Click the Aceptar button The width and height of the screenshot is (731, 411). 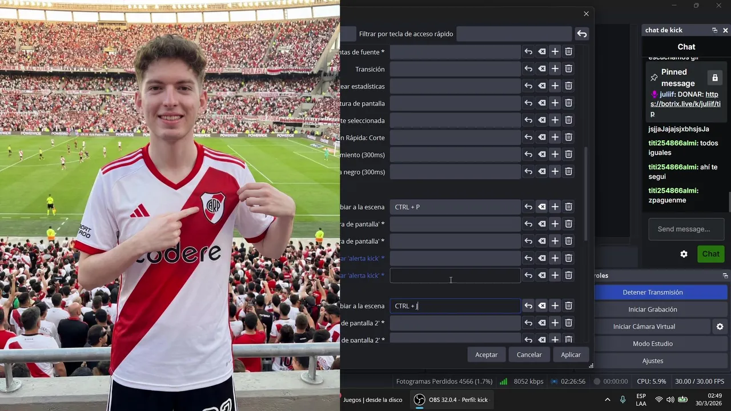(x=487, y=354)
